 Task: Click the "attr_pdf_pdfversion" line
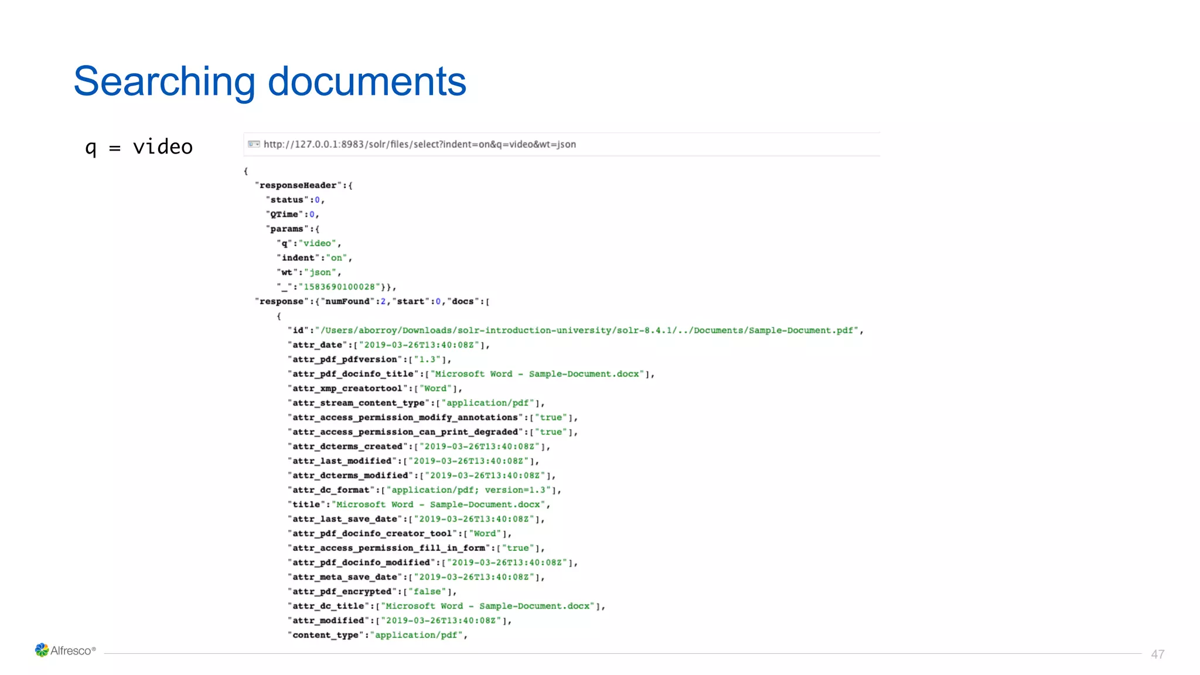pyautogui.click(x=369, y=360)
